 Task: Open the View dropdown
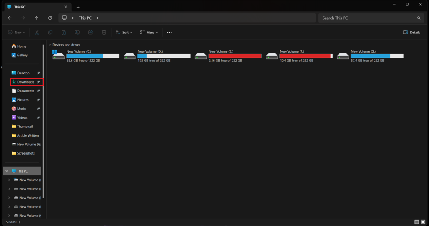149,33
